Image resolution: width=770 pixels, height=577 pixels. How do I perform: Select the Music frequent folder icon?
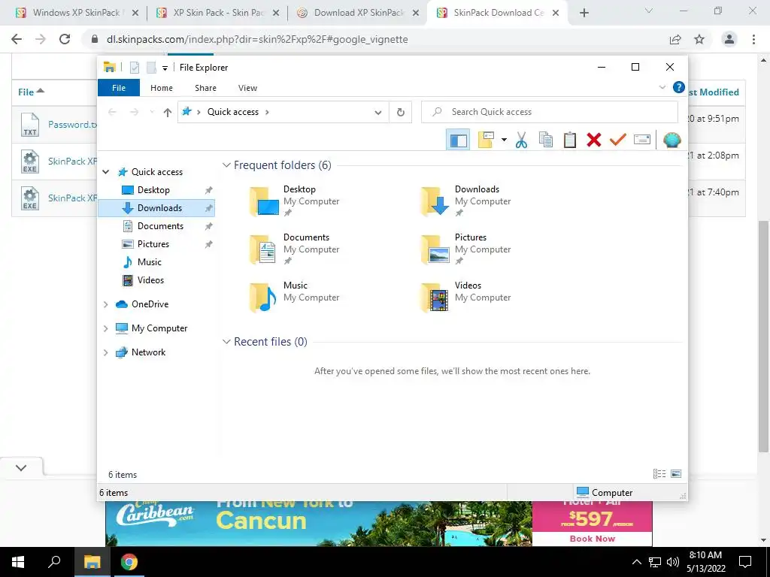point(262,298)
